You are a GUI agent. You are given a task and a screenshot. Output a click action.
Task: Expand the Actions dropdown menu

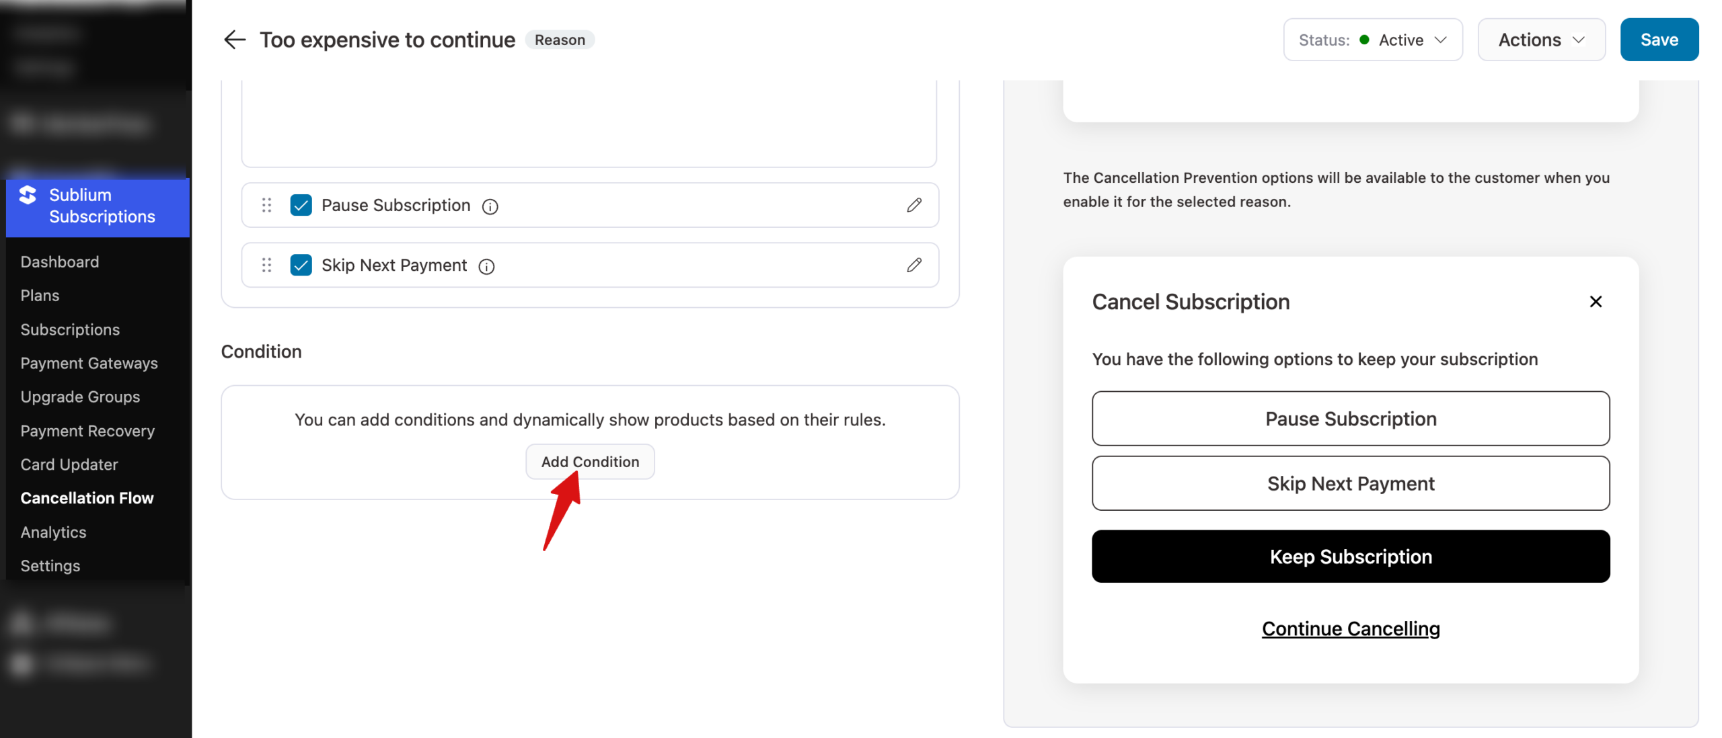tap(1540, 40)
